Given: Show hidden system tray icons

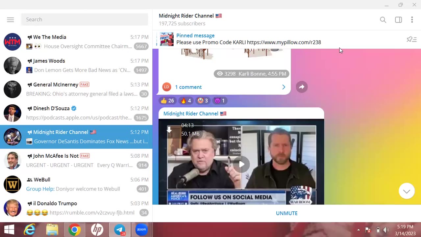Looking at the screenshot, I should click(358, 230).
